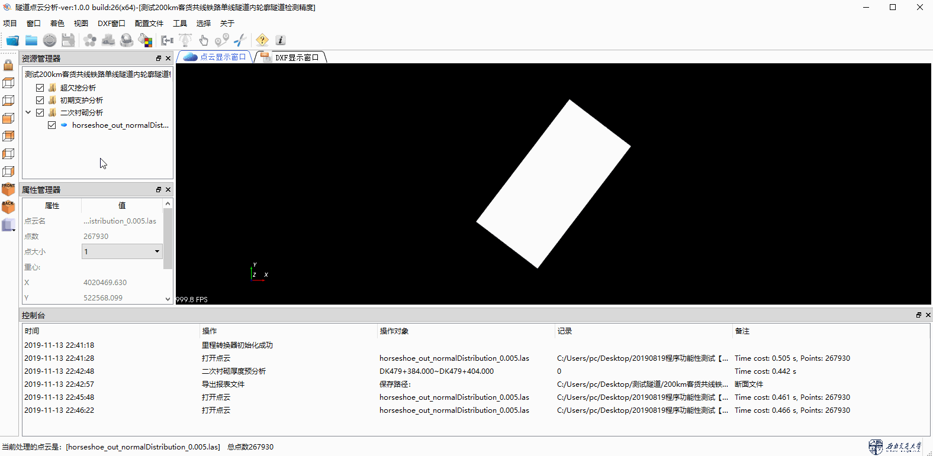Viewport: 933px width, 456px height.
Task: Uncheck the 超欠挖分析 checkbox
Action: pos(40,88)
